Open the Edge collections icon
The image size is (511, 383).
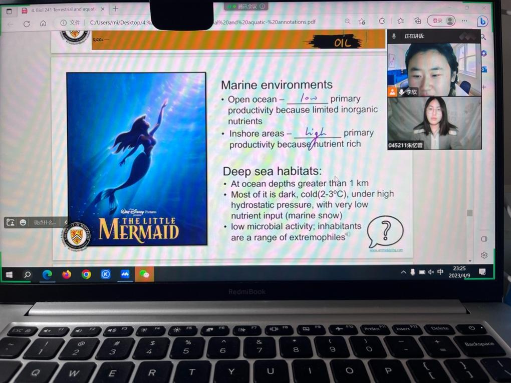[x=417, y=21]
